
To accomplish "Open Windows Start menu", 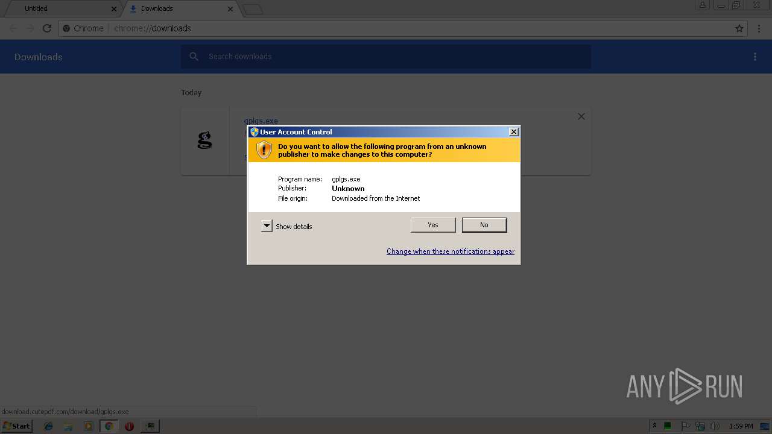I will [x=16, y=426].
